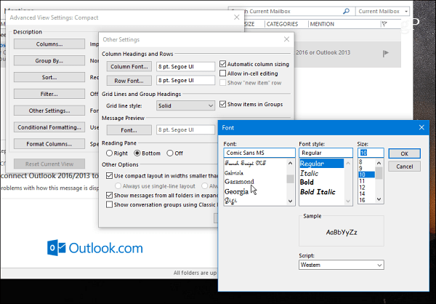The height and width of the screenshot is (304, 436).
Task: Click the Columns... button
Action: 49,44
